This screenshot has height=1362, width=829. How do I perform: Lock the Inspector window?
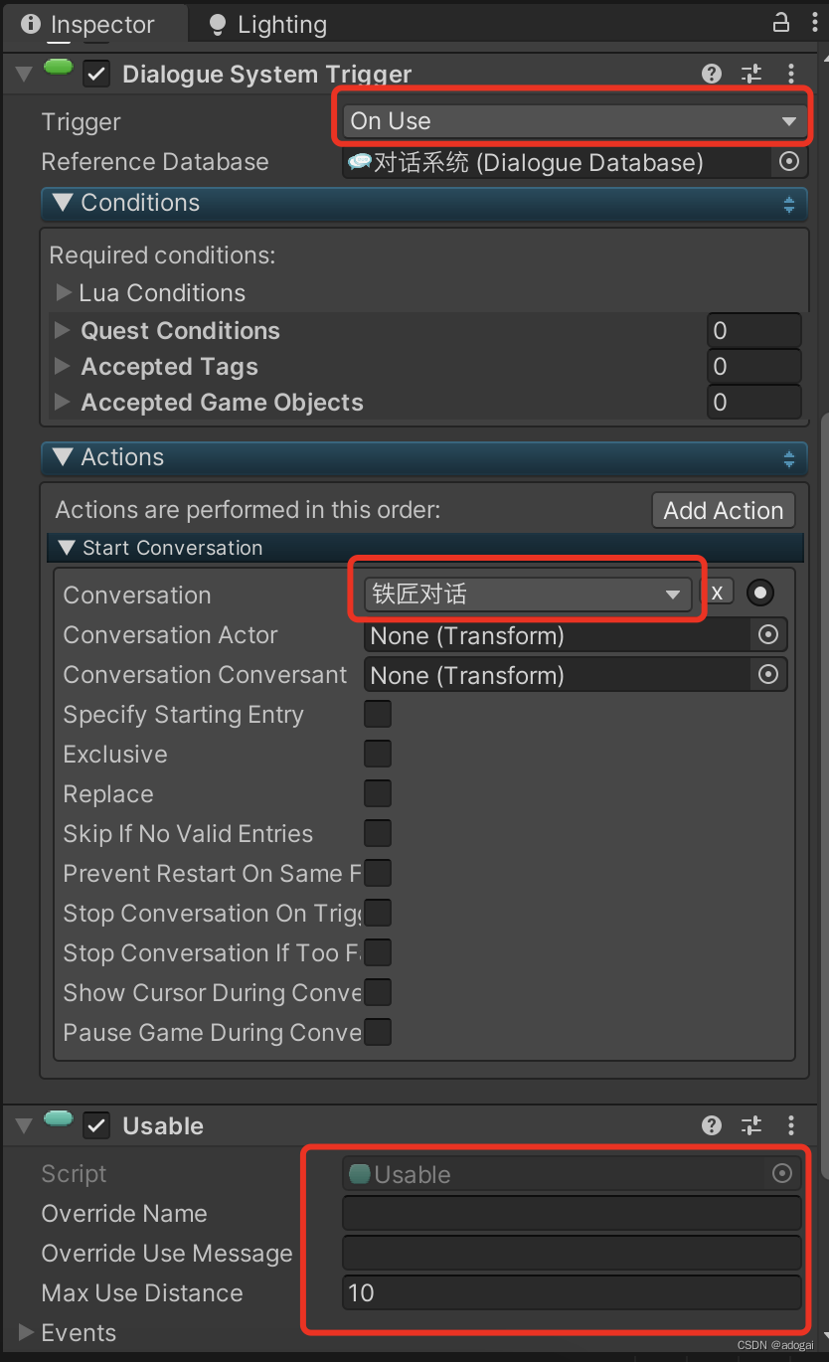pos(781,22)
